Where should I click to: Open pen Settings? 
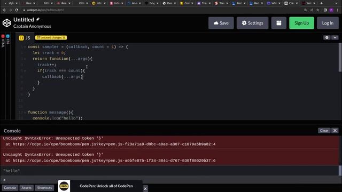pyautogui.click(x=252, y=23)
